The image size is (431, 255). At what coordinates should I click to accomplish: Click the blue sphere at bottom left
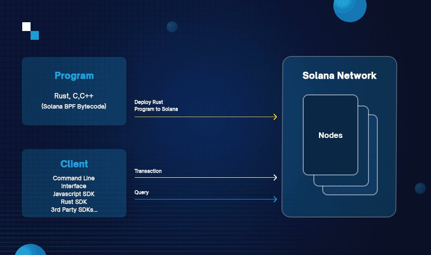30,250
